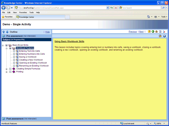The height and width of the screenshot is (126, 169).
Task: Click the open book icon for Workbook Features
Action: pyautogui.click(x=14, y=48)
